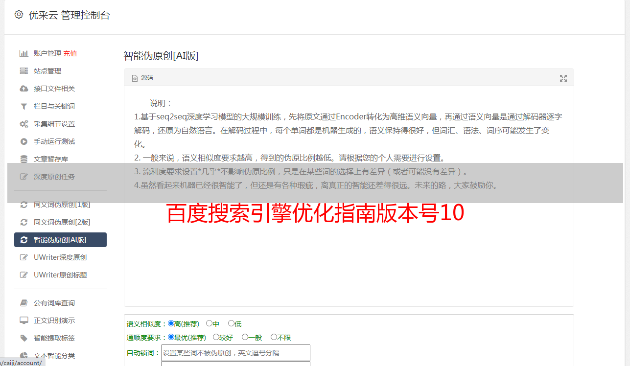Select 低 for 语义相似度

coord(231,323)
